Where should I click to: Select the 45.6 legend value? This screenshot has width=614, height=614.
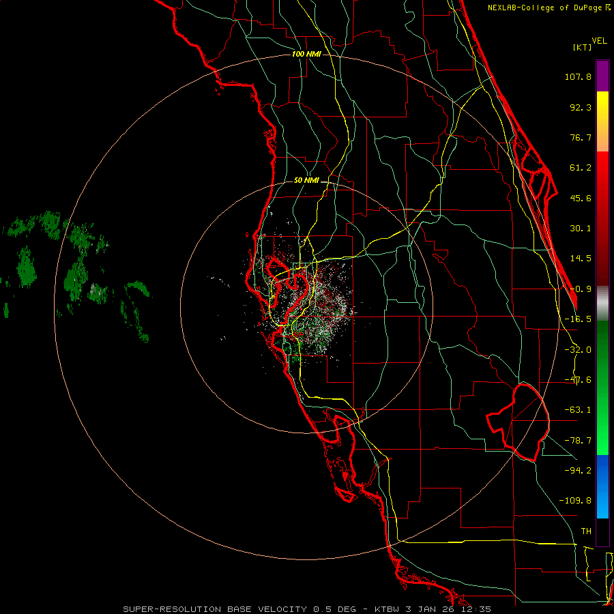[581, 198]
